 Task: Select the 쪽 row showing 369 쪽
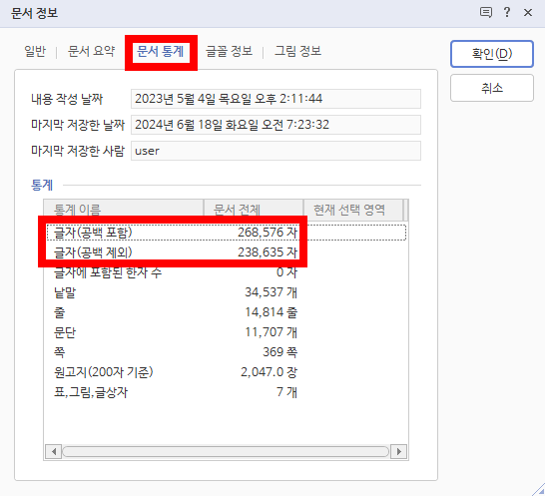coord(227,352)
